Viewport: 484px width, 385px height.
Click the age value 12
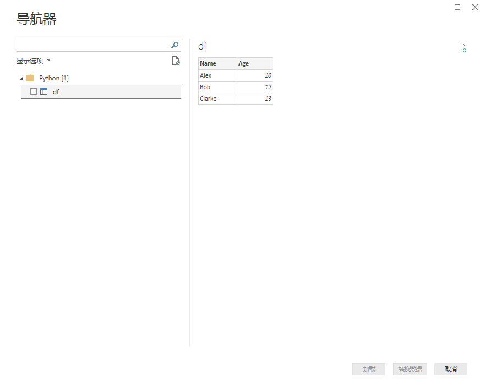[255, 87]
